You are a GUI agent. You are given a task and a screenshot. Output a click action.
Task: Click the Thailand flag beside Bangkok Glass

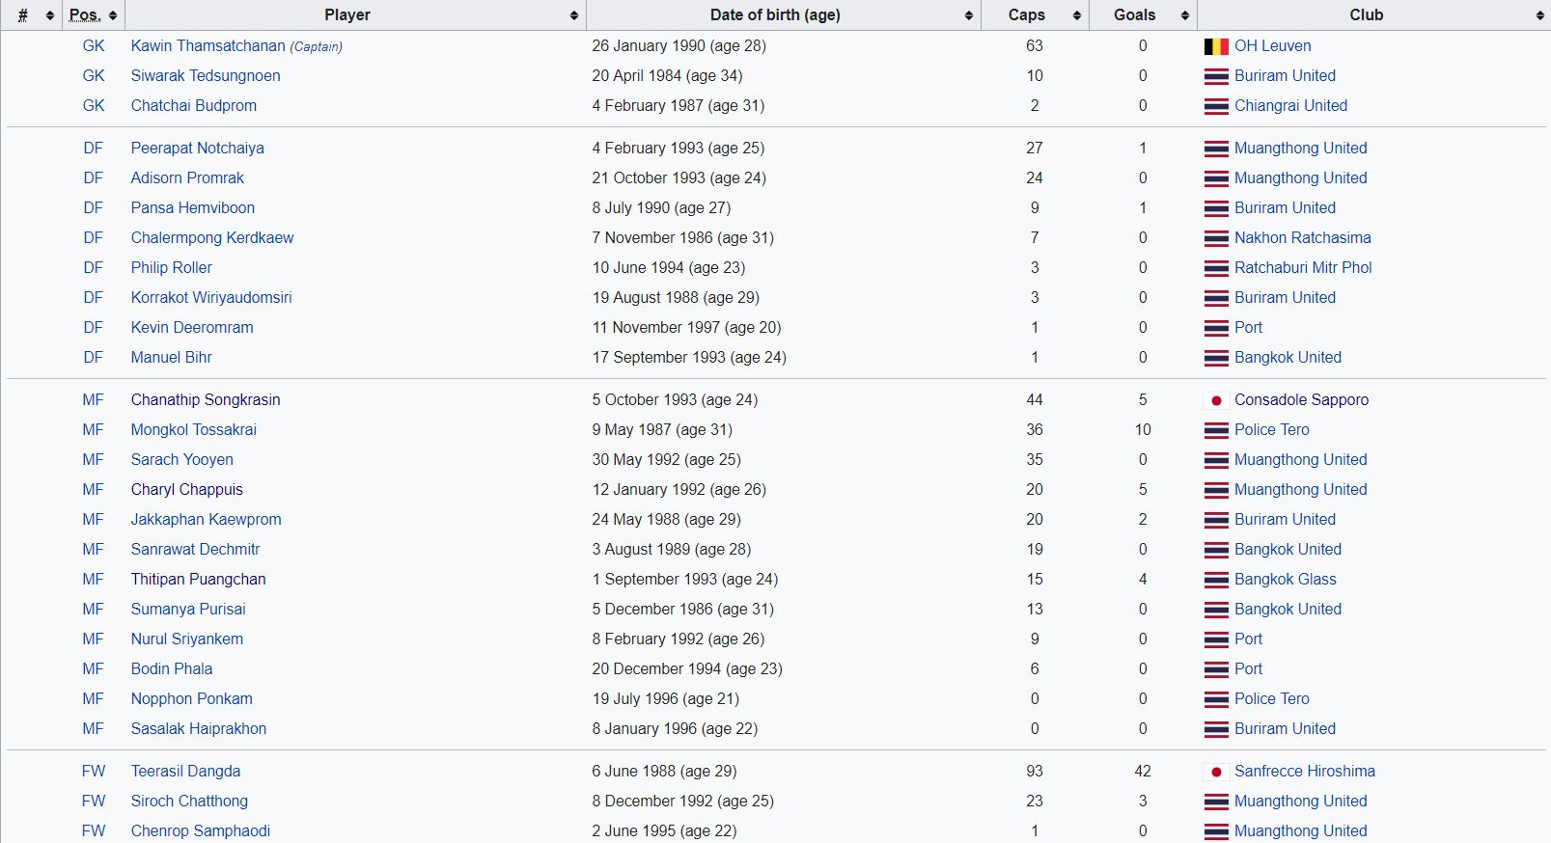tap(1216, 580)
